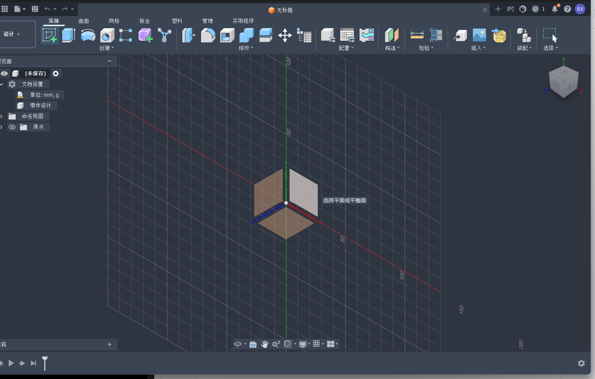Image resolution: width=595 pixels, height=379 pixels.
Task: Open the Insert Mesh icon
Action: [499, 35]
